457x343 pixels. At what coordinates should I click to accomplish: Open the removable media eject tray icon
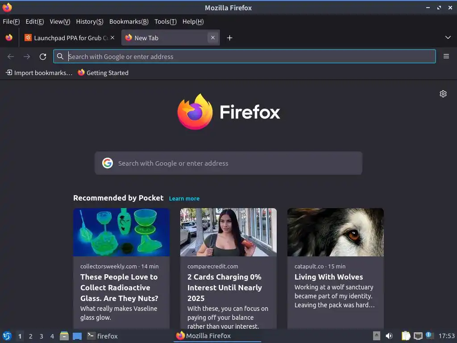point(377,336)
